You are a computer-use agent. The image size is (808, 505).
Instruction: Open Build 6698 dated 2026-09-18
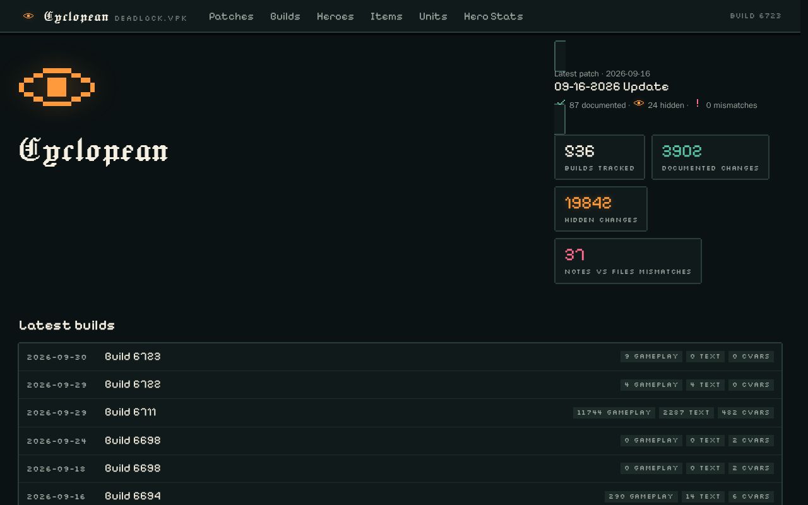click(400, 468)
